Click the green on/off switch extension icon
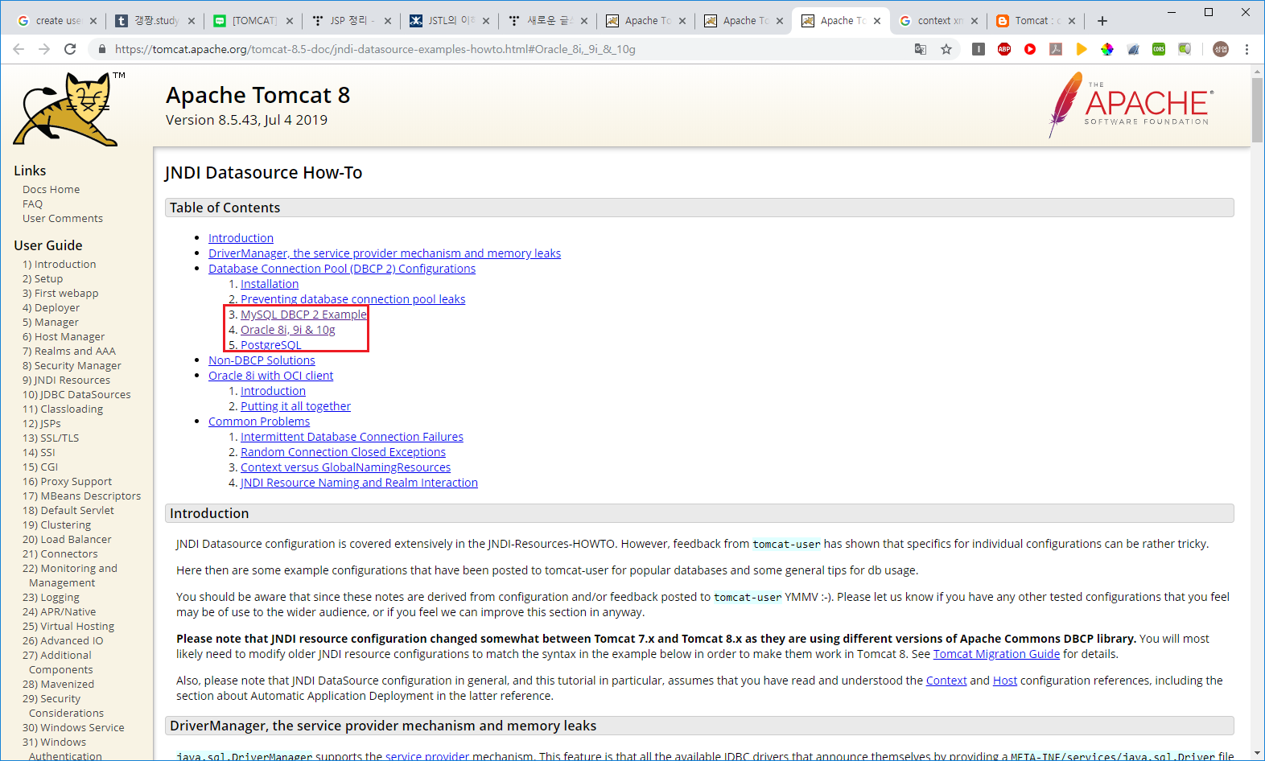Screen dimensions: 1265x761 [1185, 49]
